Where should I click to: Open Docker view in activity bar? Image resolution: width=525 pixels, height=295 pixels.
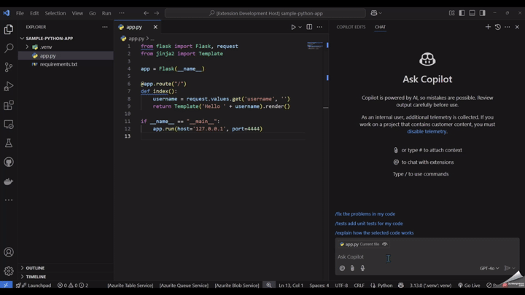(x=9, y=181)
